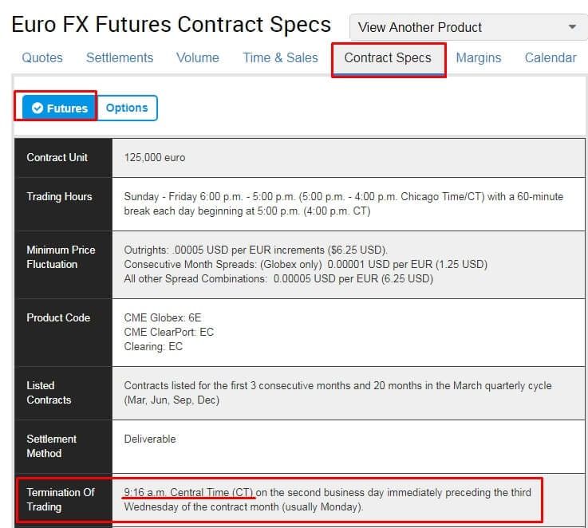Click the Contract Specs tab

point(388,57)
